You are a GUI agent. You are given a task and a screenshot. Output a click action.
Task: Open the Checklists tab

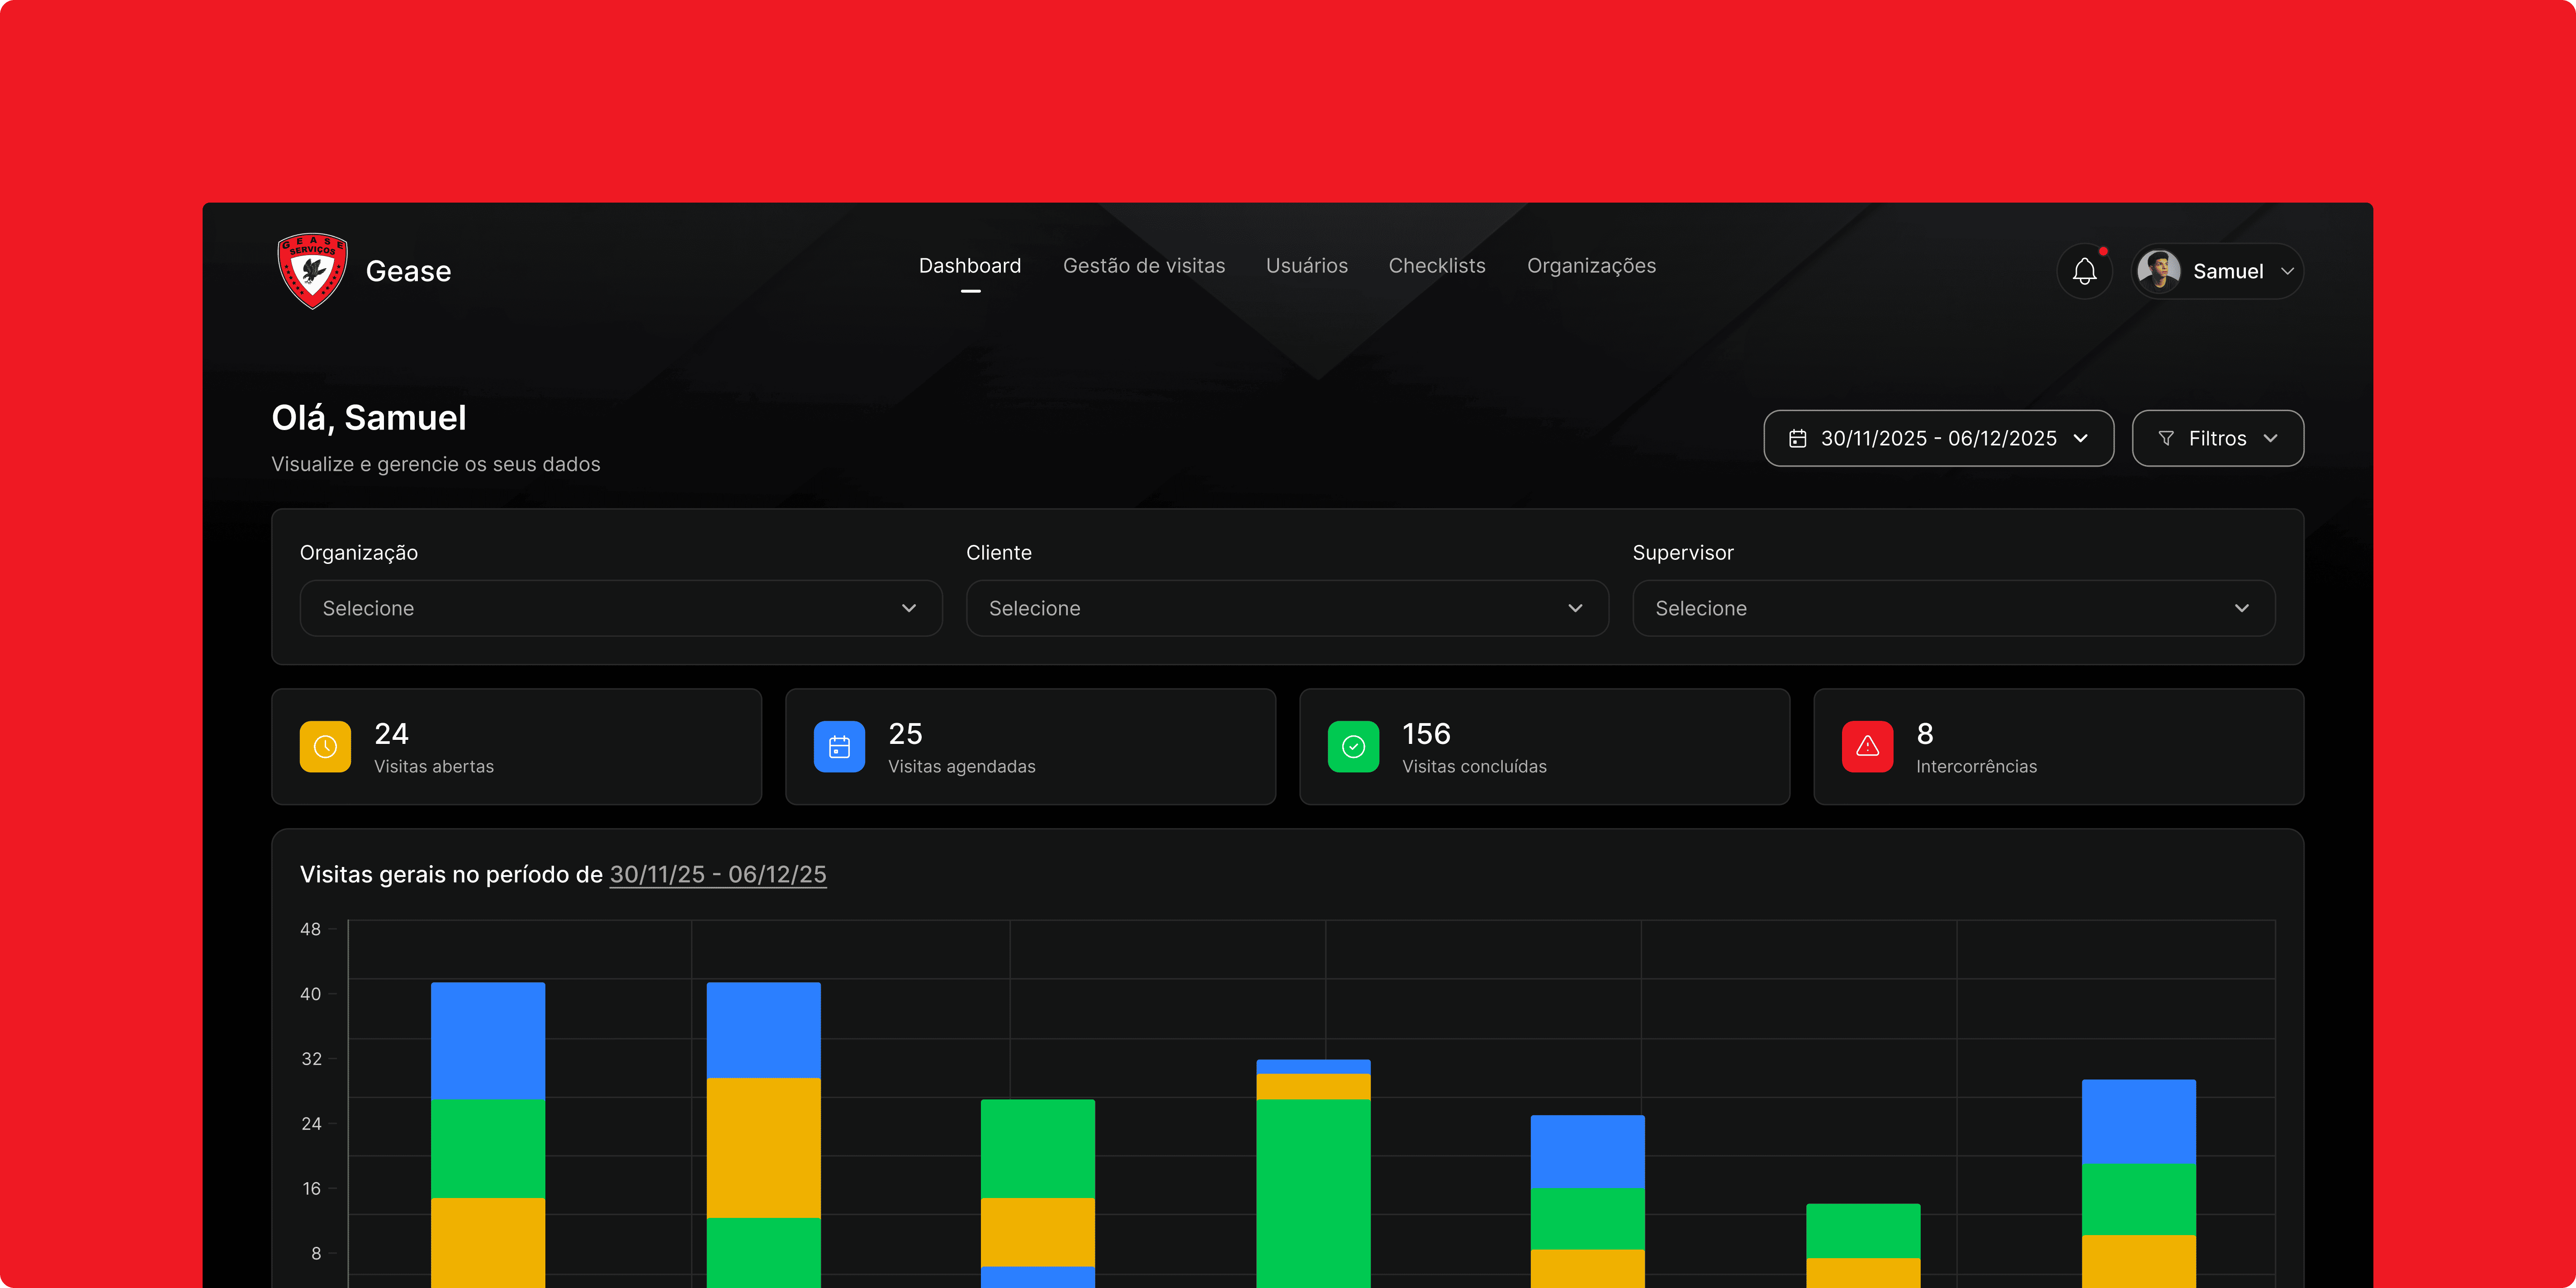[1437, 266]
